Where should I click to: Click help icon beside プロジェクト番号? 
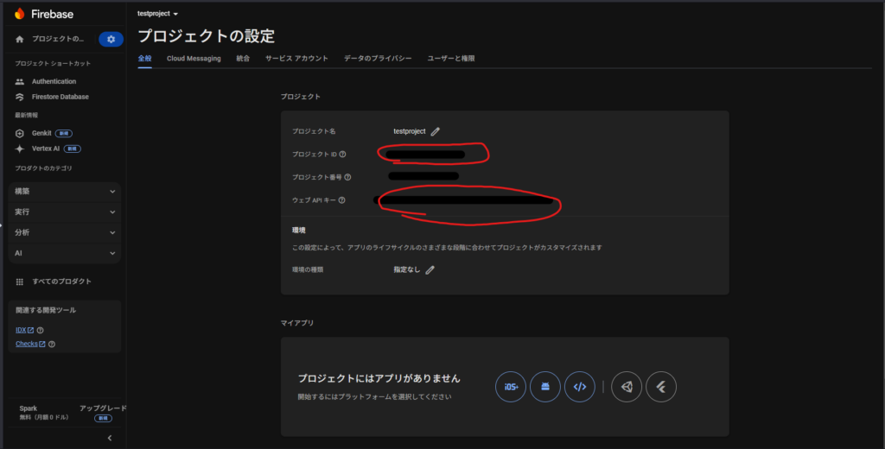[x=347, y=177]
